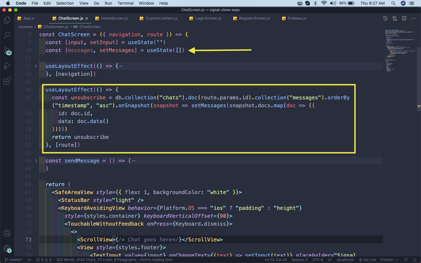The image size is (421, 263).
Task: Open the Run and Debug view
Action: (x=7, y=66)
